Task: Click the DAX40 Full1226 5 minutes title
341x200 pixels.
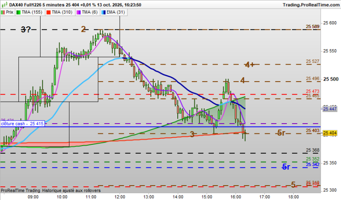Action: pos(38,5)
